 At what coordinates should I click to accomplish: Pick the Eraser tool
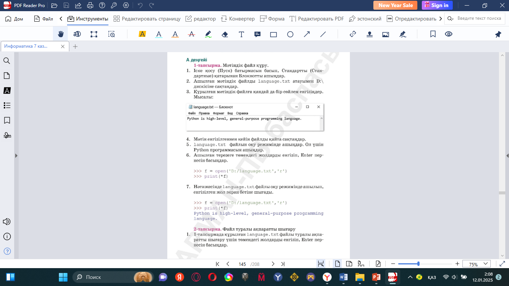[x=225, y=34]
